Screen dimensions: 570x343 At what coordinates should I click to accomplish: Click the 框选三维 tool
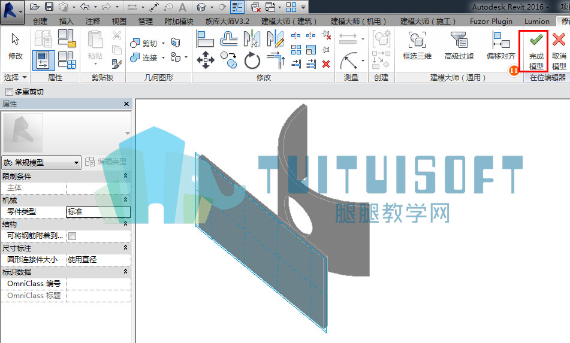(x=417, y=45)
